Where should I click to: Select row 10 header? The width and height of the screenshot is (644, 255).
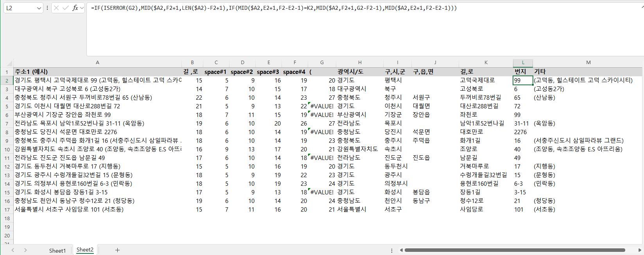click(7, 149)
